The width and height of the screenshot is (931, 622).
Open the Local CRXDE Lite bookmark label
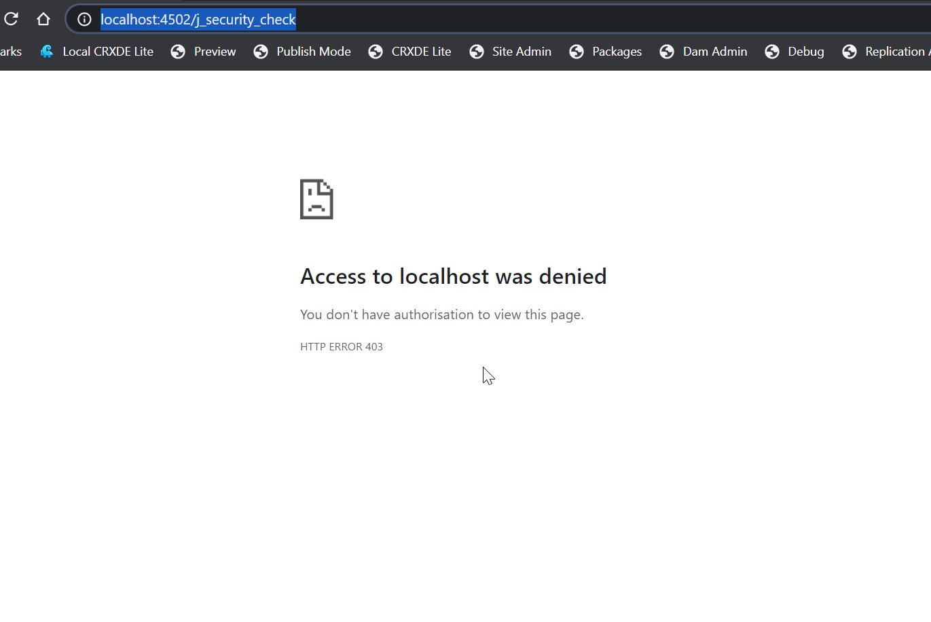coord(108,52)
